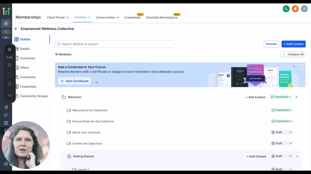Open the paper plane icon in sidebar
Screen dimensions: 311x174
click(x=6, y=108)
